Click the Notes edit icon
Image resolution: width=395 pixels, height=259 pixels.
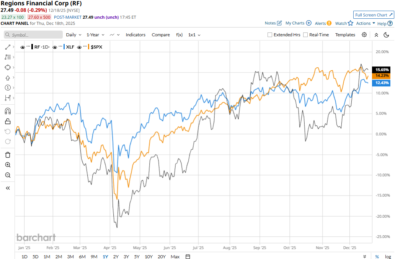tap(279, 23)
